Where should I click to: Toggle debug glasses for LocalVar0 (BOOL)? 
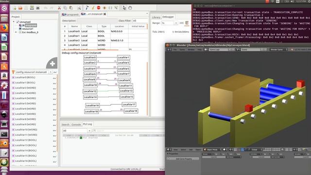(54, 78)
